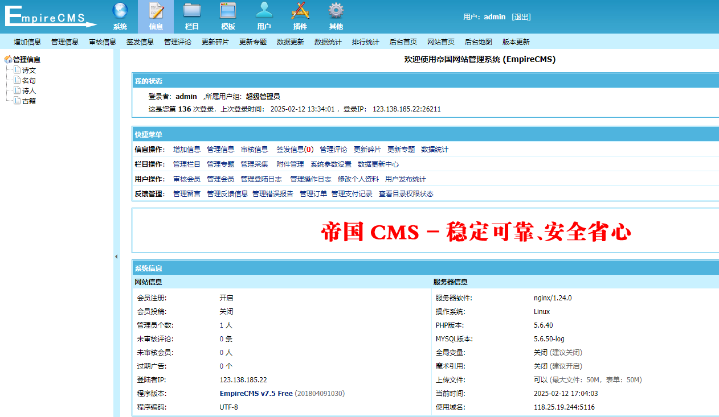Open 审核信息 in the submenu bar
Screen dimensions: 719x417
point(103,42)
